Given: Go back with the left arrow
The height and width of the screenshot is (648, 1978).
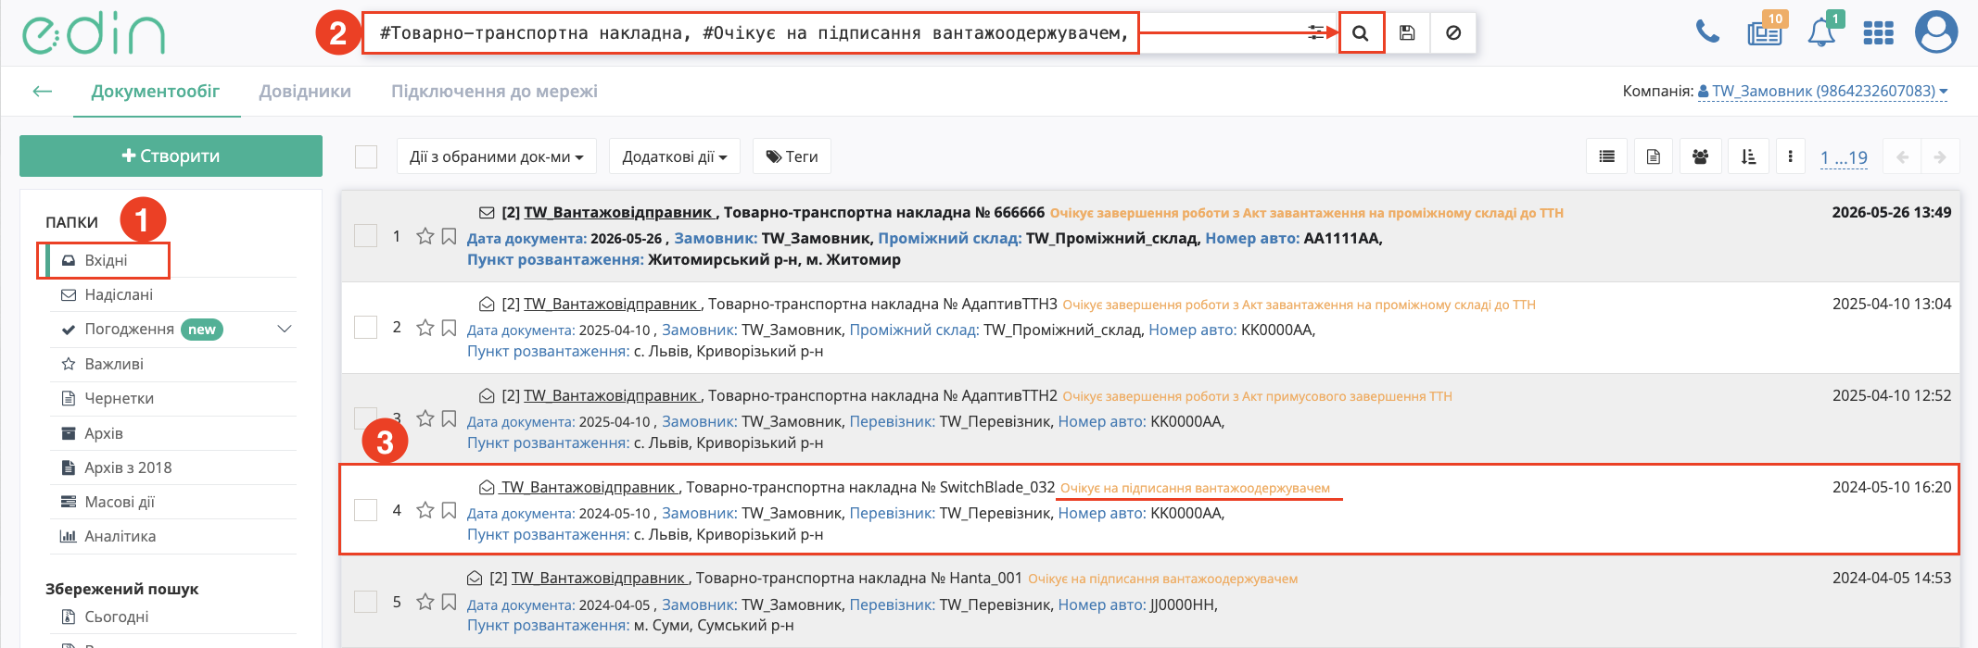Looking at the screenshot, I should 42,91.
